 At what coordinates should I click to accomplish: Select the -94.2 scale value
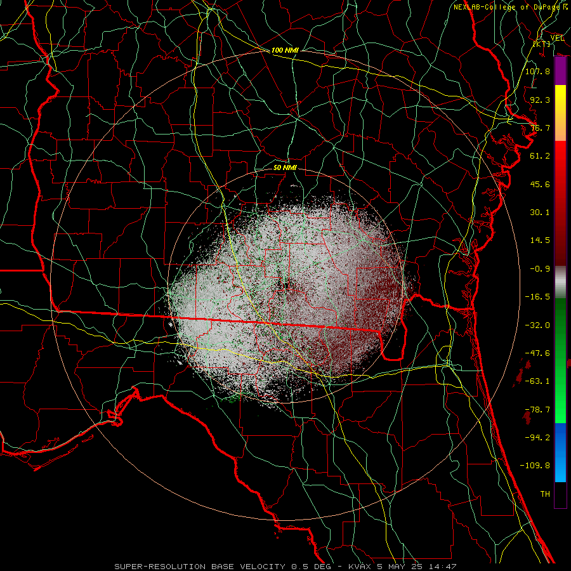[x=537, y=437]
